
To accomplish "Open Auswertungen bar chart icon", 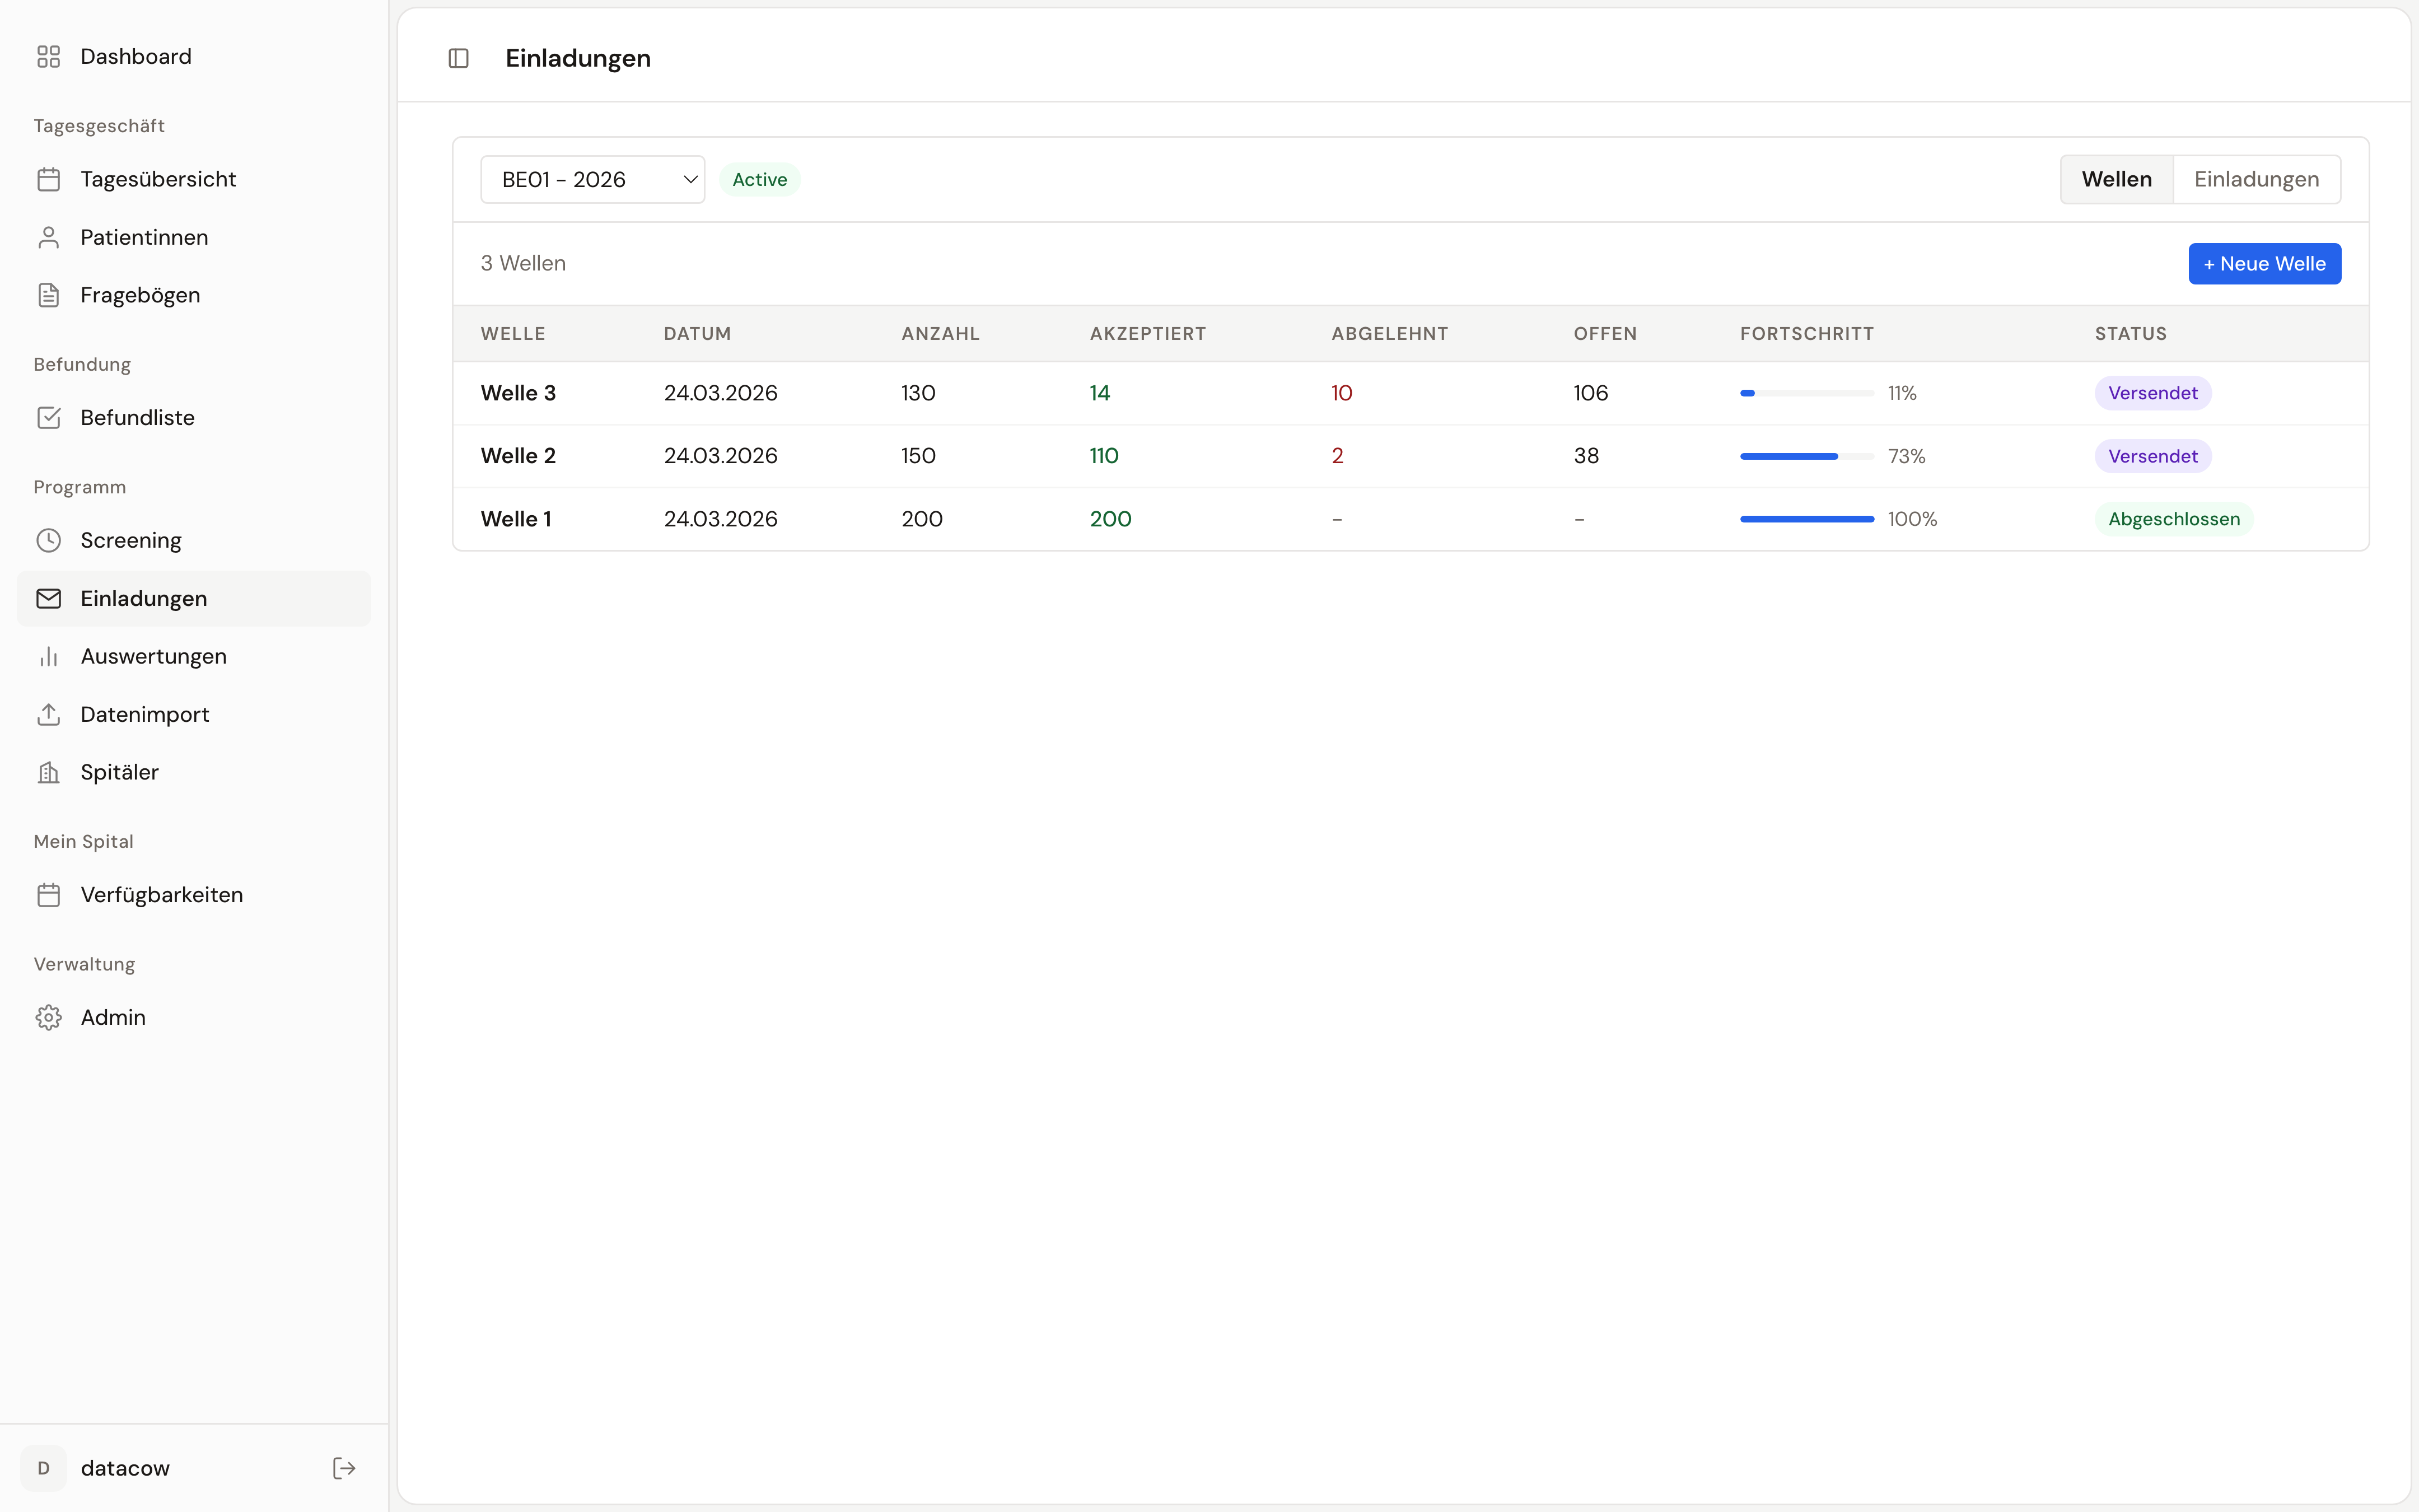I will [x=48, y=656].
